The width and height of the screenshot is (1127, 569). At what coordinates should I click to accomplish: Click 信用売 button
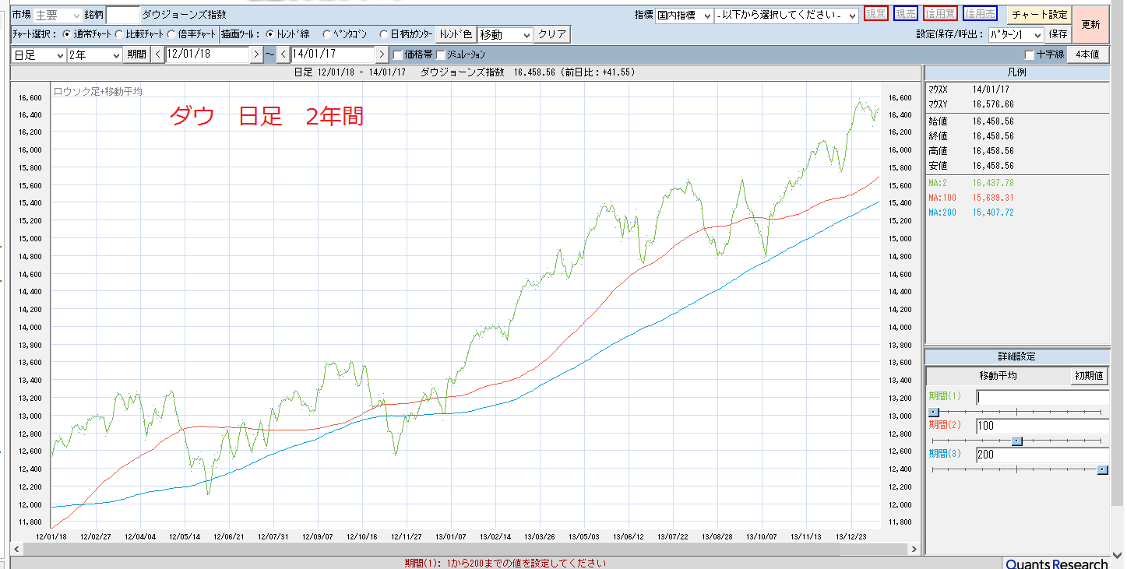point(979,14)
